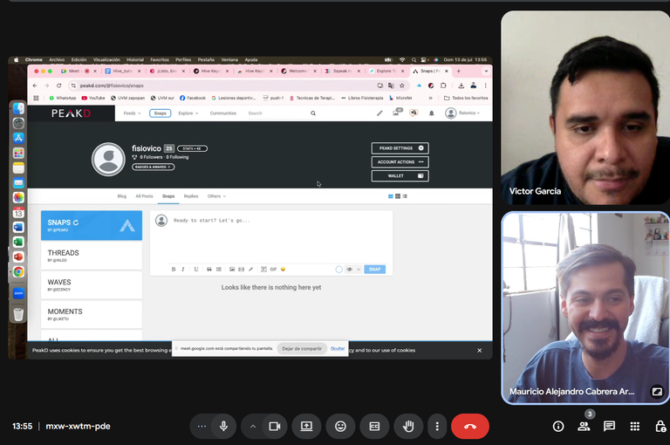670x445 pixels.
Task: Show participants panel in Meet
Action: coord(584,426)
